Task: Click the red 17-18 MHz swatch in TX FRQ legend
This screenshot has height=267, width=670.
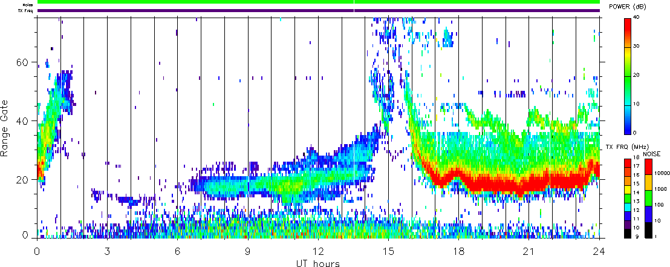Action: tap(627, 163)
